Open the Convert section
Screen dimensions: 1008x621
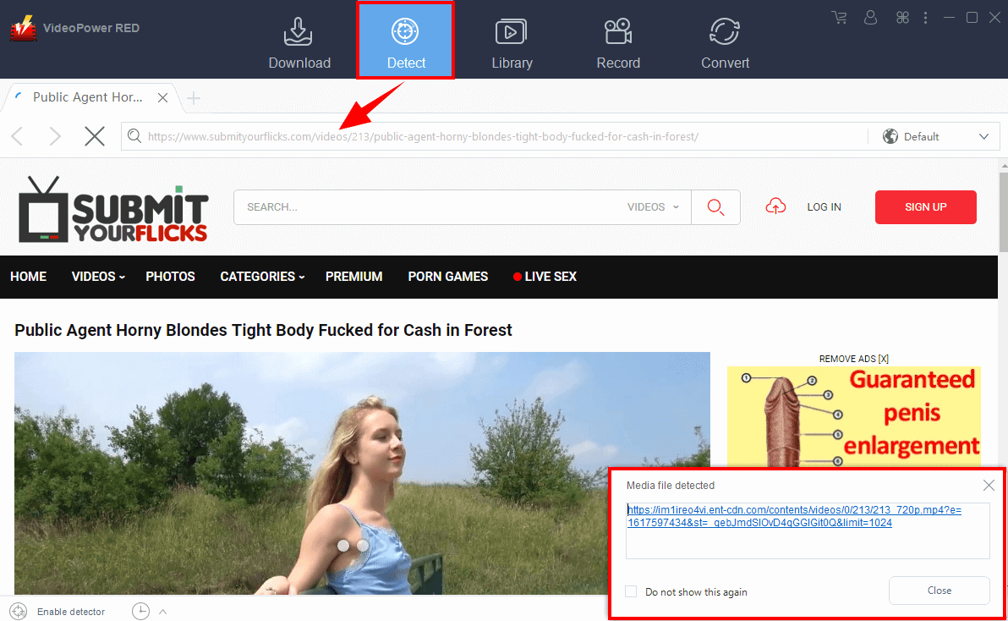pos(725,43)
